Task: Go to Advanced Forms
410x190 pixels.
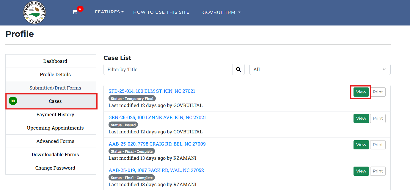Action: point(51,141)
